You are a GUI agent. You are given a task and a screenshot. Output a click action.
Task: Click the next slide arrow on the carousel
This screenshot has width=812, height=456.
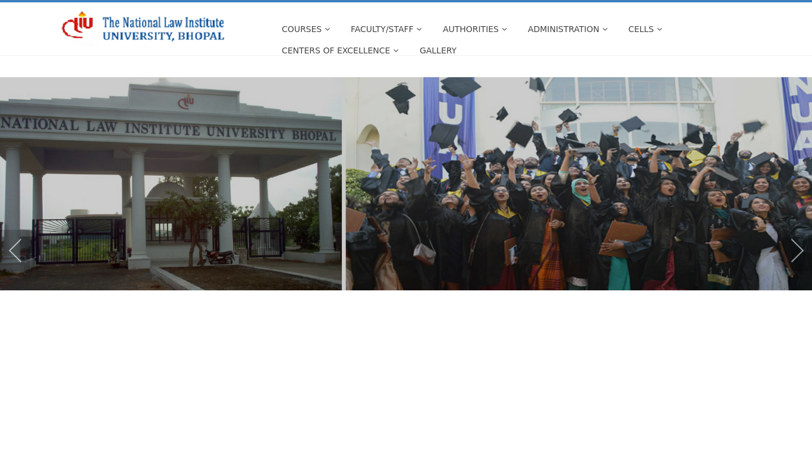coord(797,251)
